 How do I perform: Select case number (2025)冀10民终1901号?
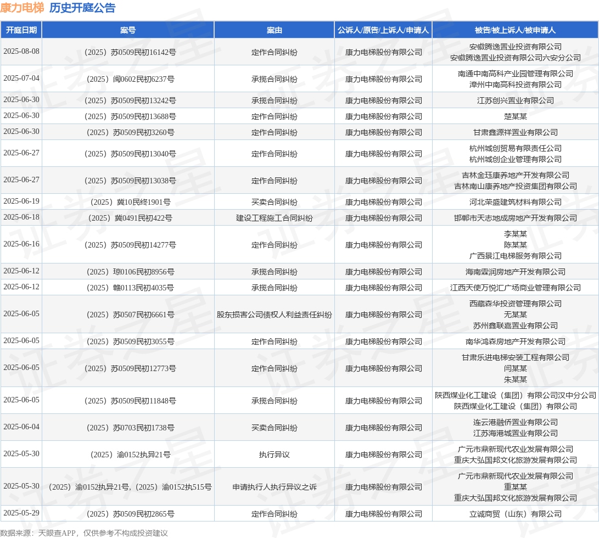(130, 202)
